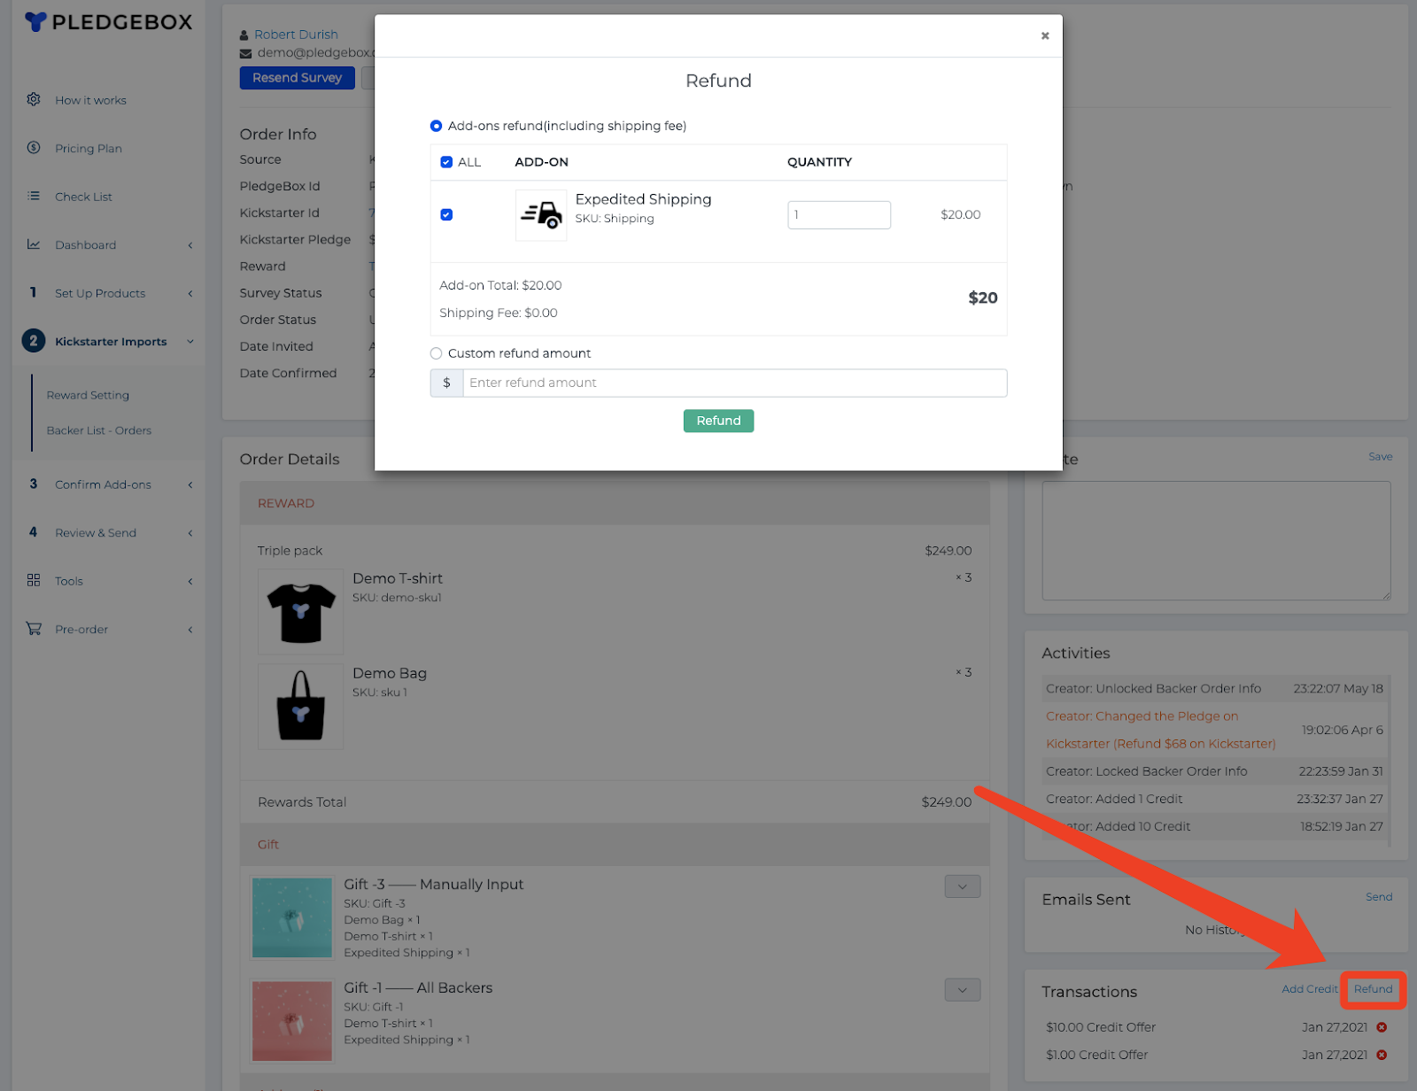Expand the Tools menu chevron
The width and height of the screenshot is (1417, 1091).
[x=190, y=581]
